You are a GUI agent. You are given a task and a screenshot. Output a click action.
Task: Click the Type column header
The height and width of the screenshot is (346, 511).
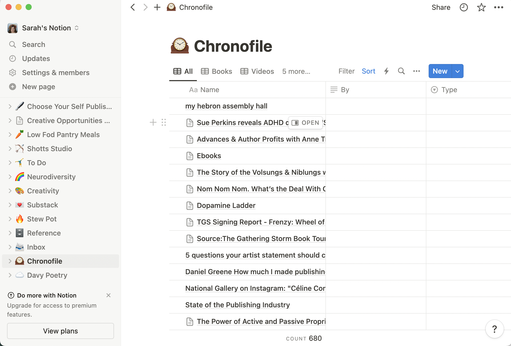(x=449, y=90)
